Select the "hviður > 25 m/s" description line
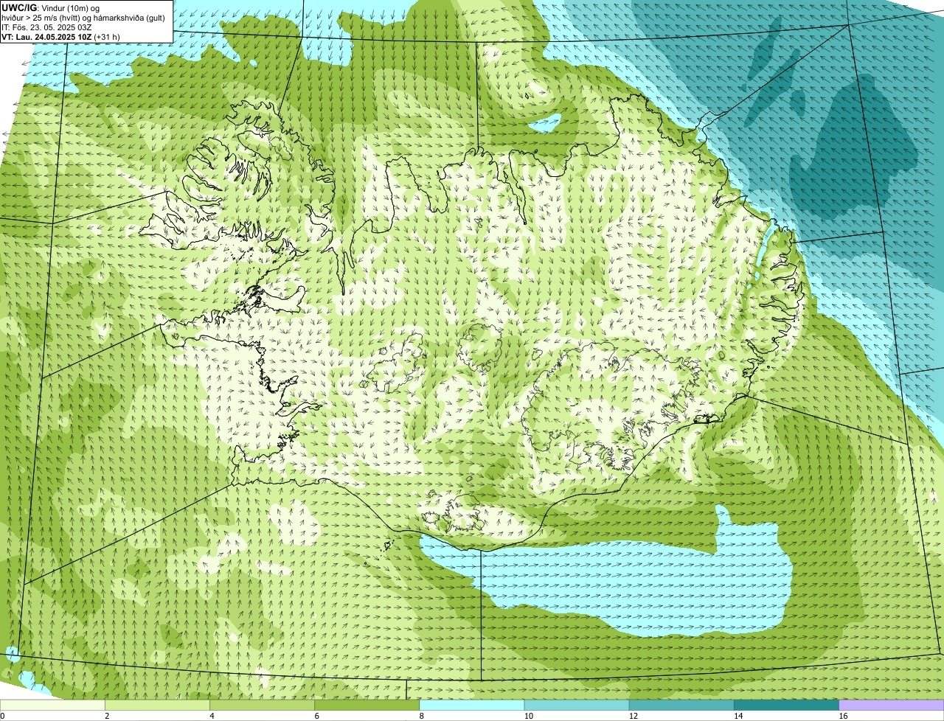Image resolution: width=944 pixels, height=721 pixels. (x=83, y=18)
